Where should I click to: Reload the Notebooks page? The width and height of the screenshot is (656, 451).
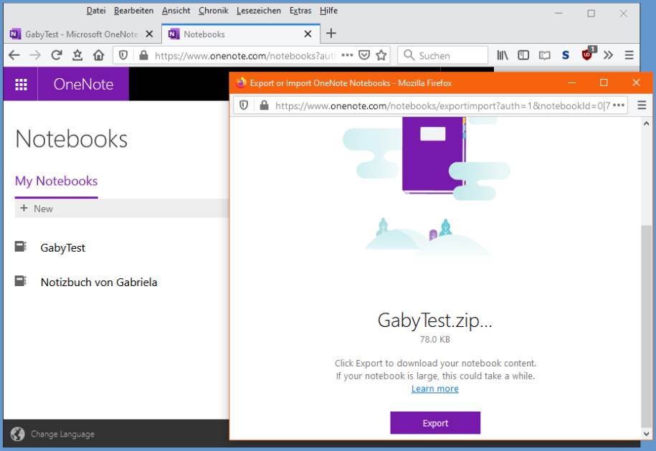[x=57, y=55]
